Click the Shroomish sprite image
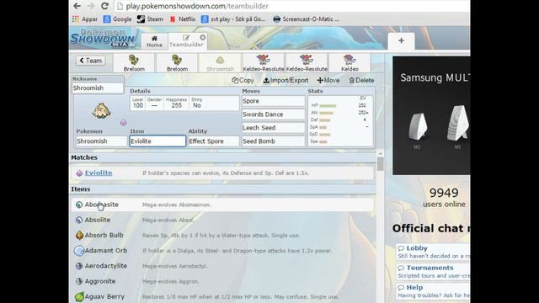539x303 pixels. tap(101, 110)
